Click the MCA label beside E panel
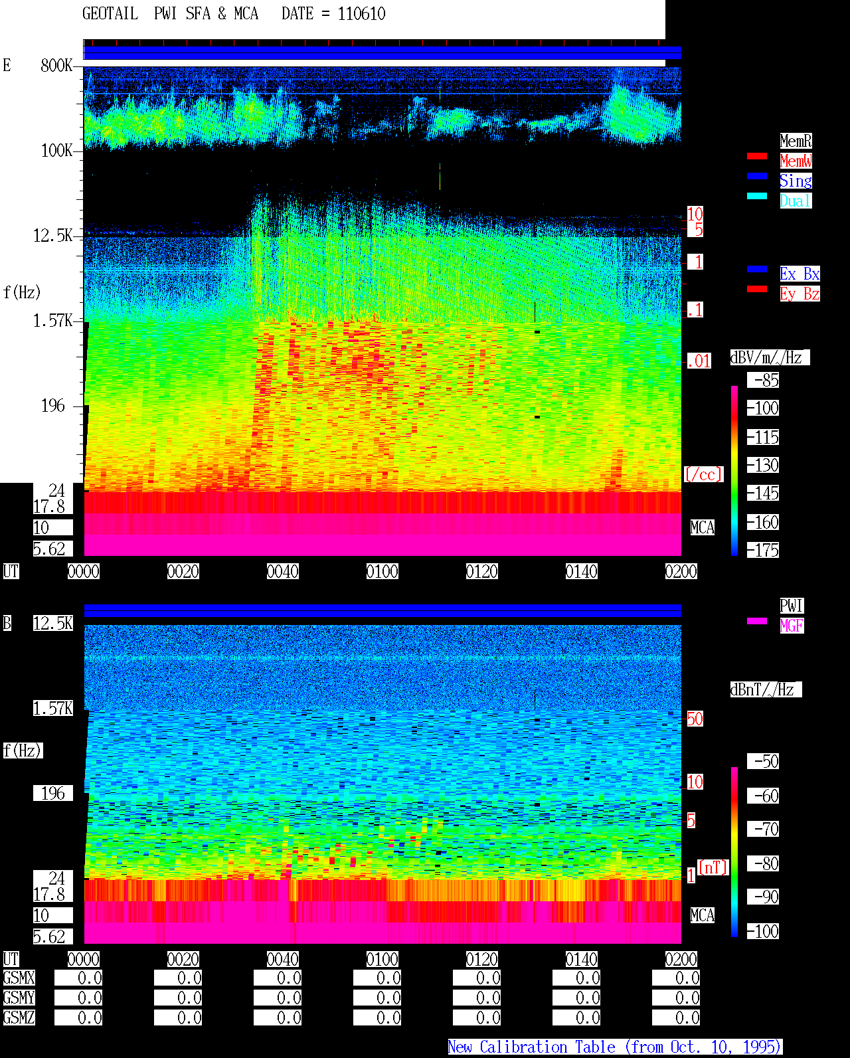850x1058 pixels. tap(703, 527)
